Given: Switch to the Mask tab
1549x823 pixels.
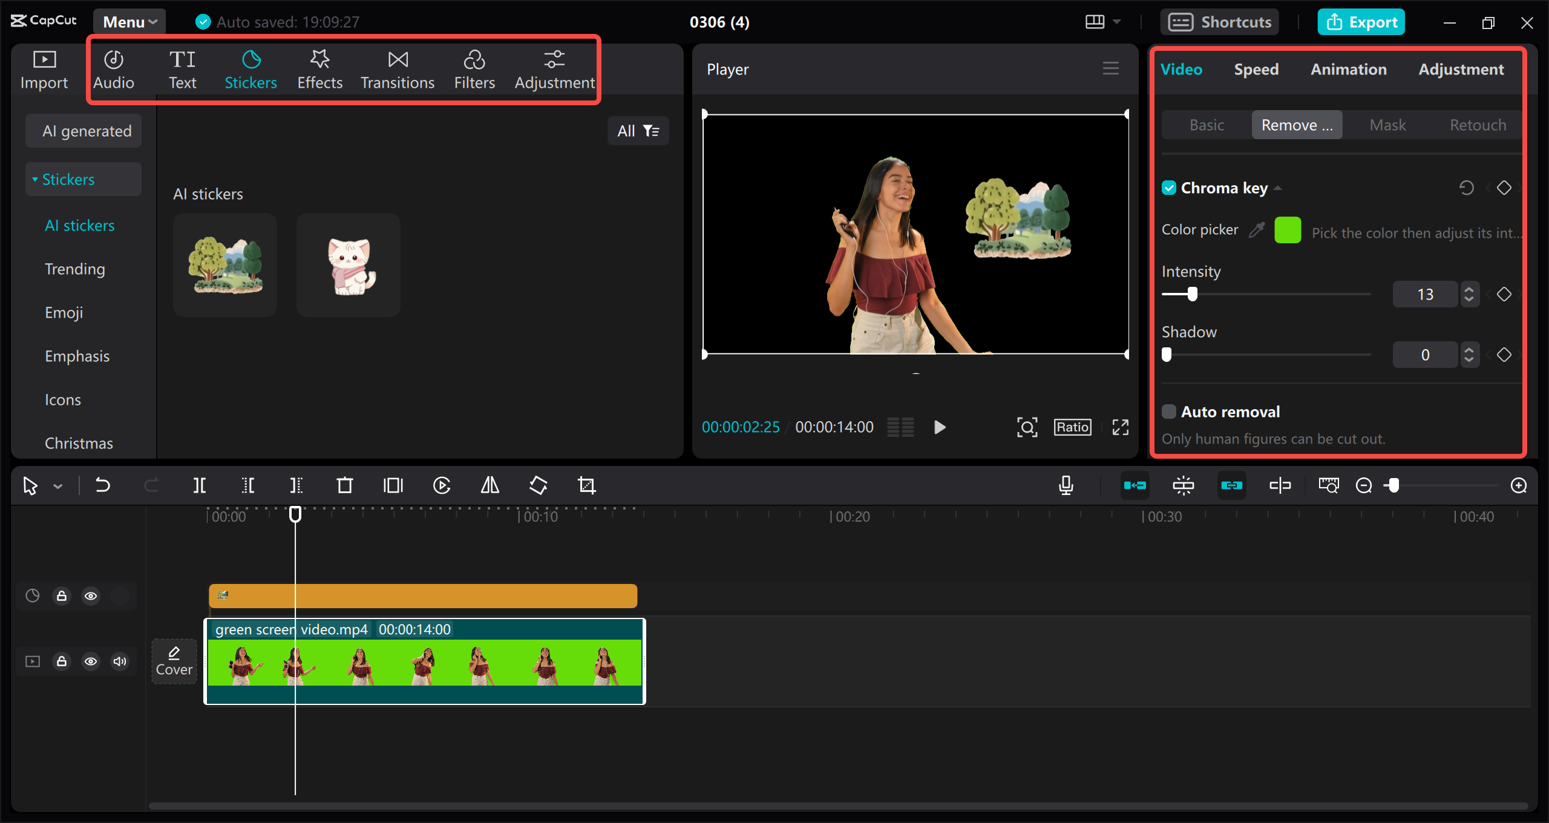Looking at the screenshot, I should [x=1387, y=125].
